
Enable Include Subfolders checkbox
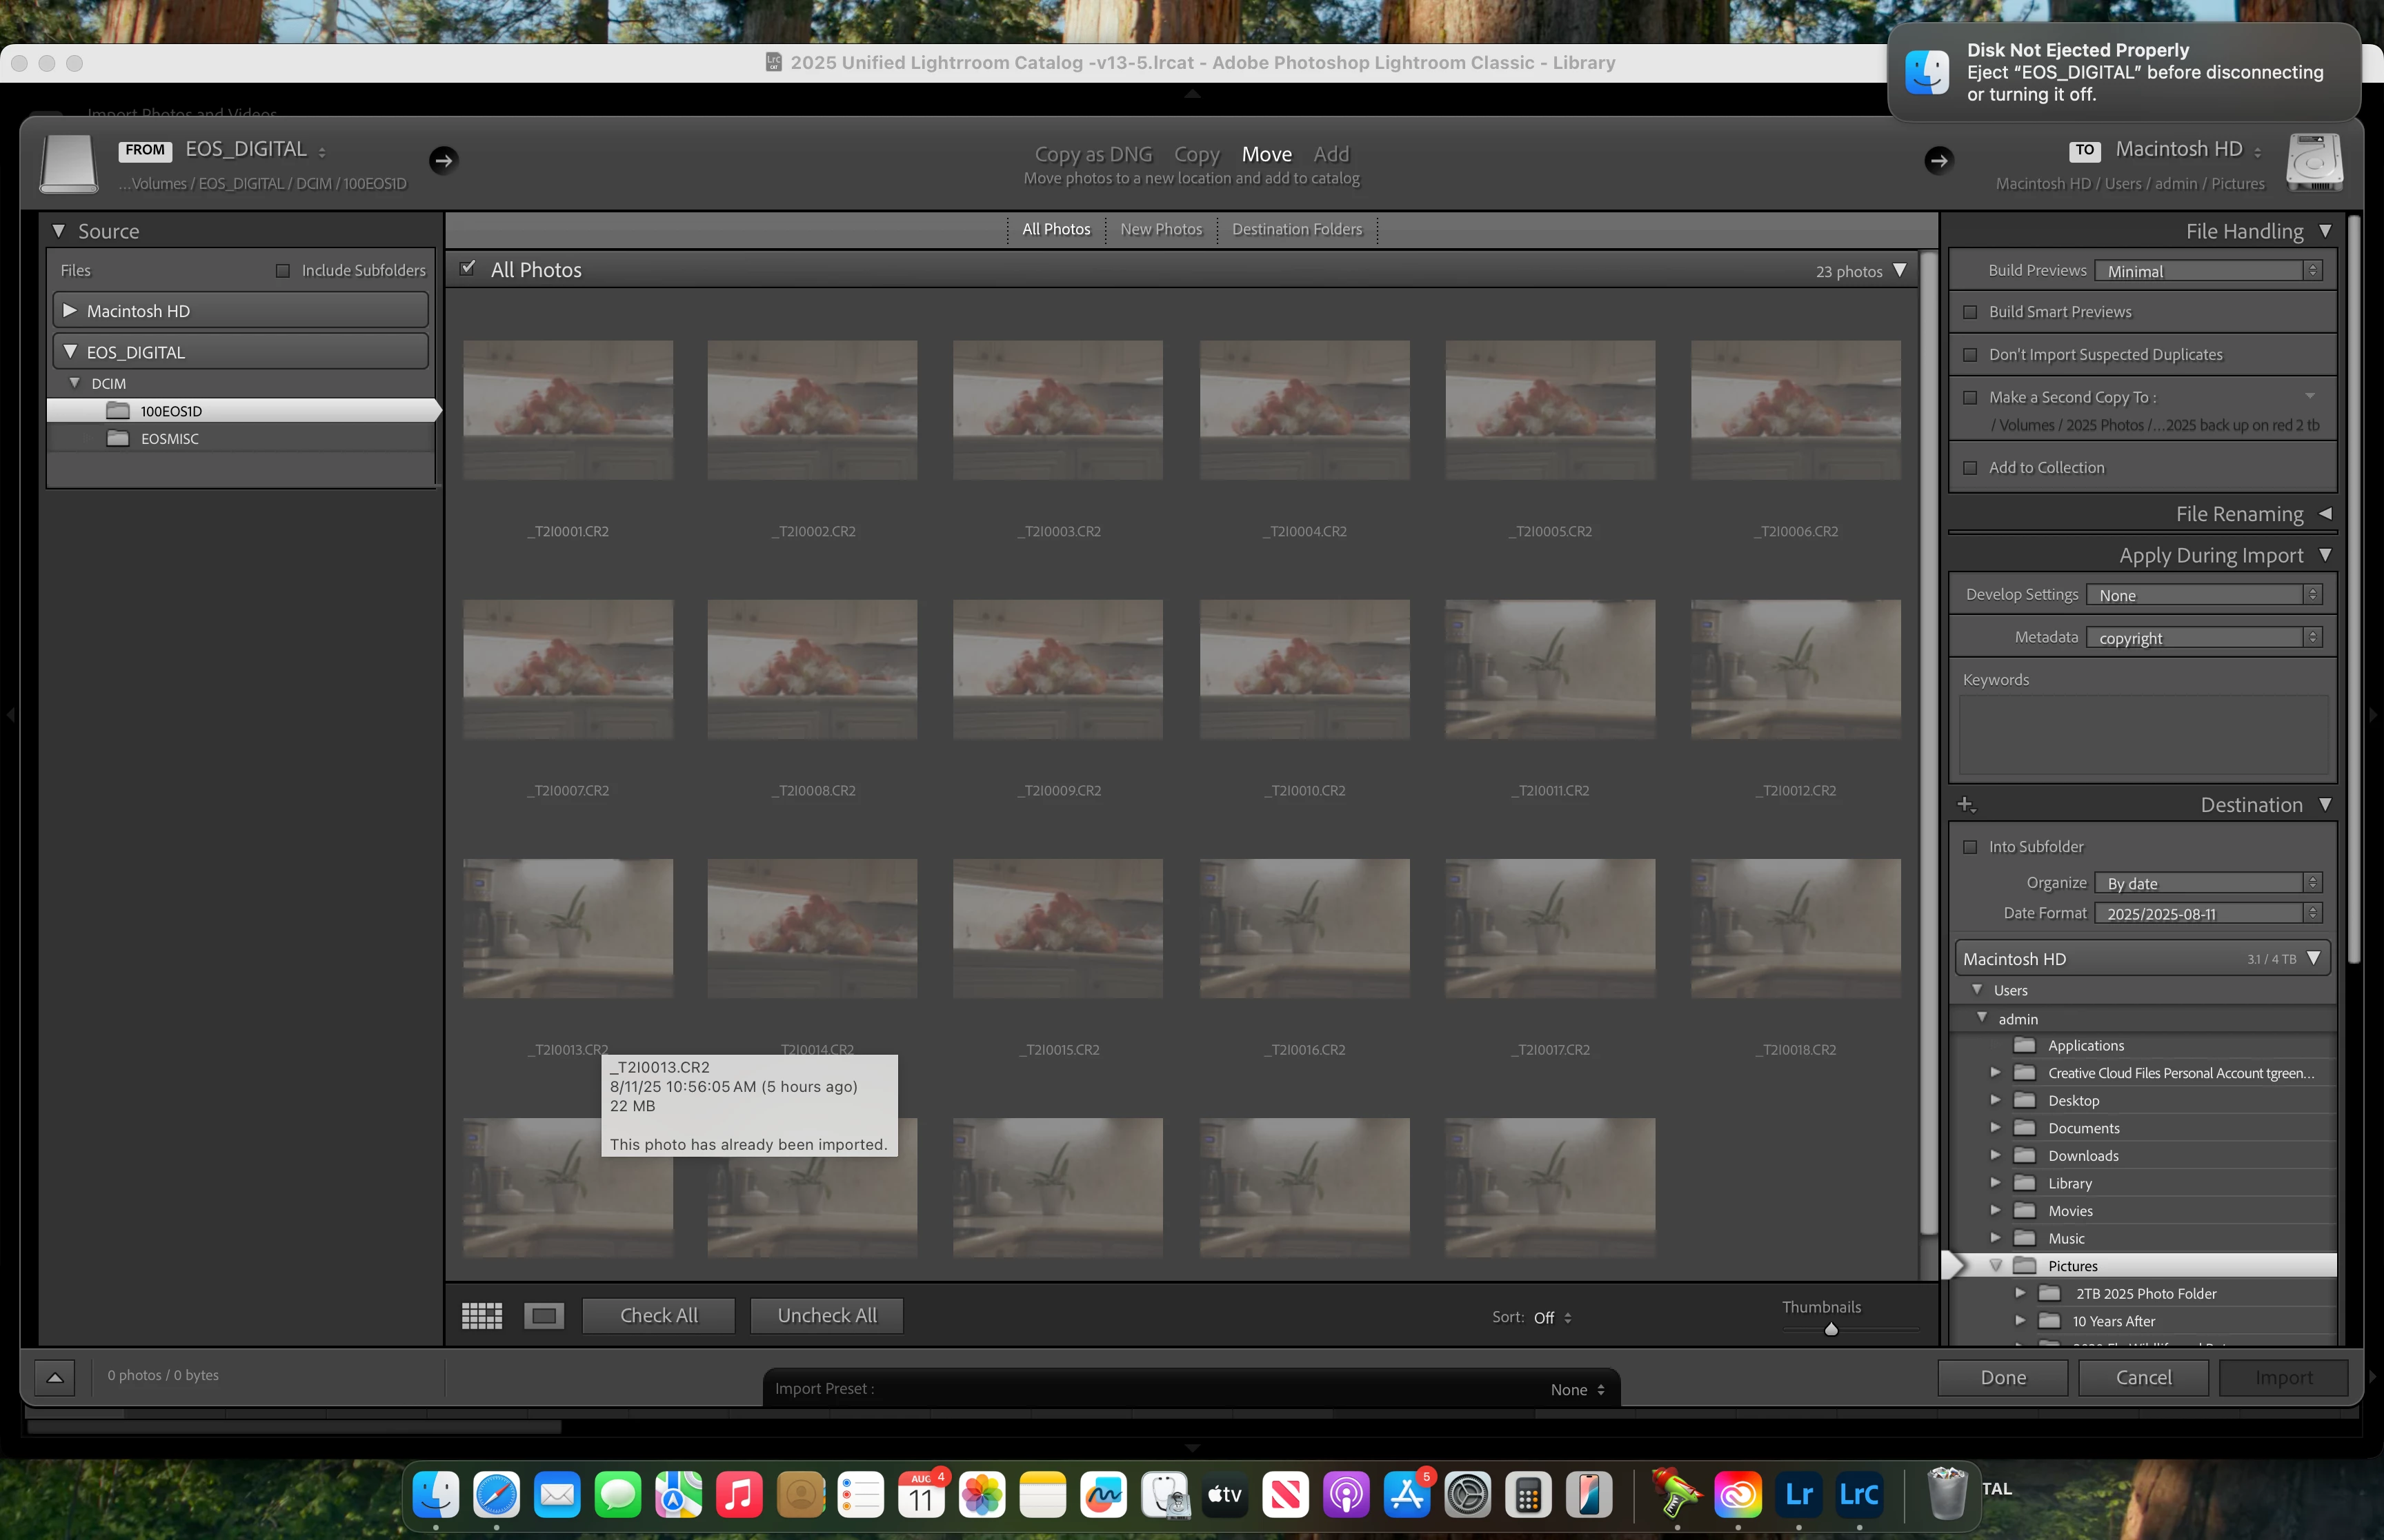283,271
